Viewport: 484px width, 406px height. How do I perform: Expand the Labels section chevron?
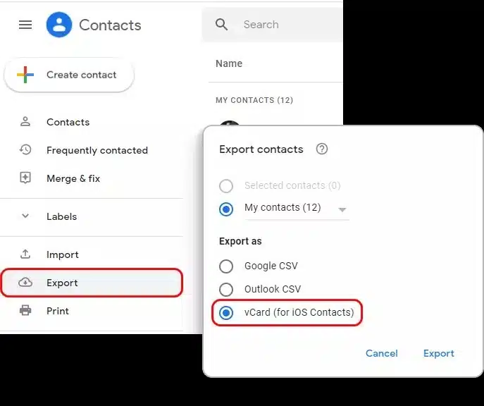25,216
